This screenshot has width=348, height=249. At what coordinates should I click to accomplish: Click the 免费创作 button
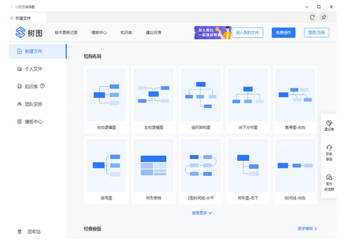[x=284, y=32]
